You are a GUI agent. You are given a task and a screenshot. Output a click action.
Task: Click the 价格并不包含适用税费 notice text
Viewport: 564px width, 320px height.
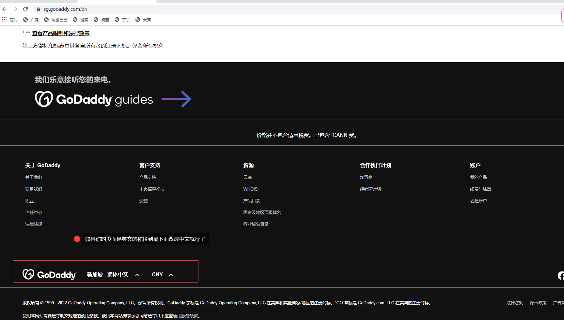[307, 135]
